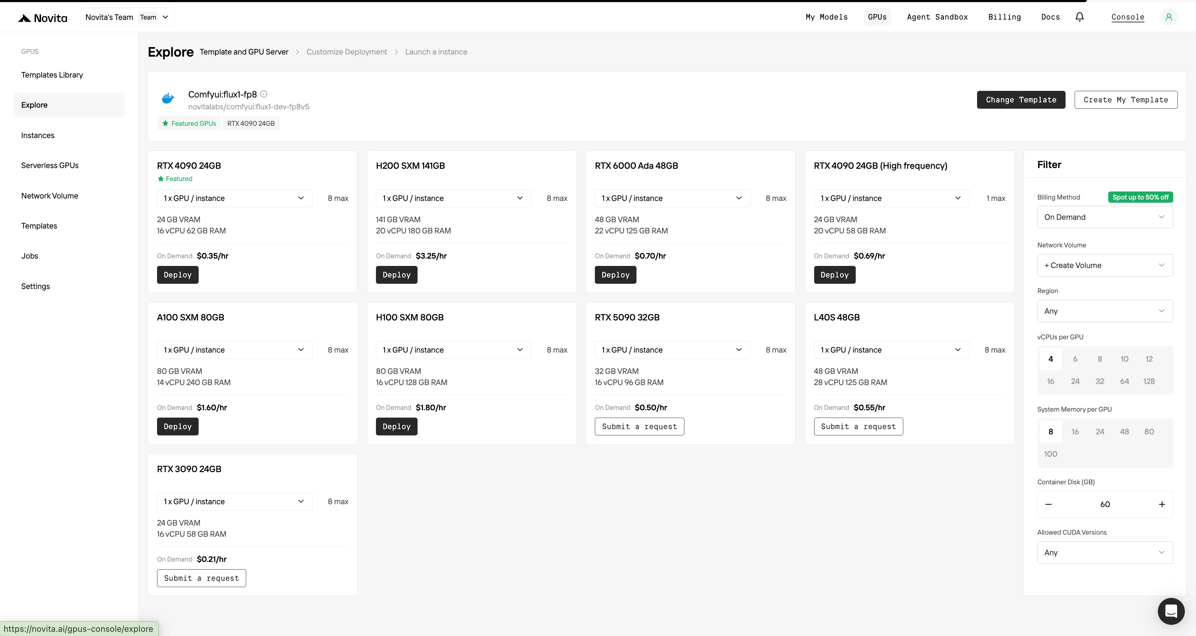Click the Novita logo
Viewport: 1196px width, 636px height.
point(43,17)
